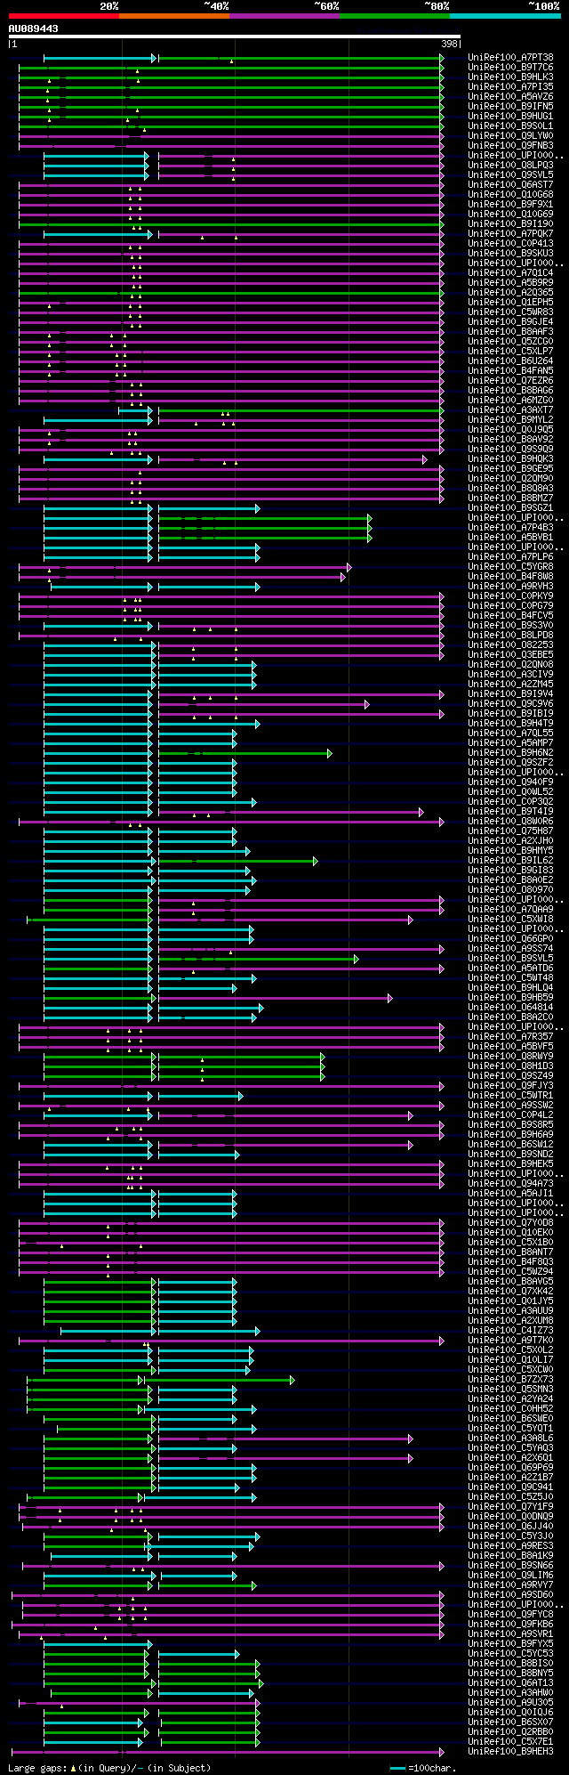
Task: Select the UniRef100_A9RVH3 label
Action: pyautogui.click(x=510, y=586)
